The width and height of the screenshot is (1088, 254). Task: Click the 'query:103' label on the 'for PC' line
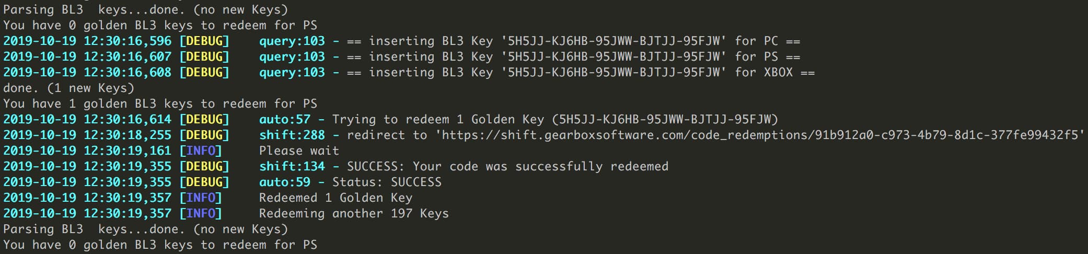(x=292, y=41)
